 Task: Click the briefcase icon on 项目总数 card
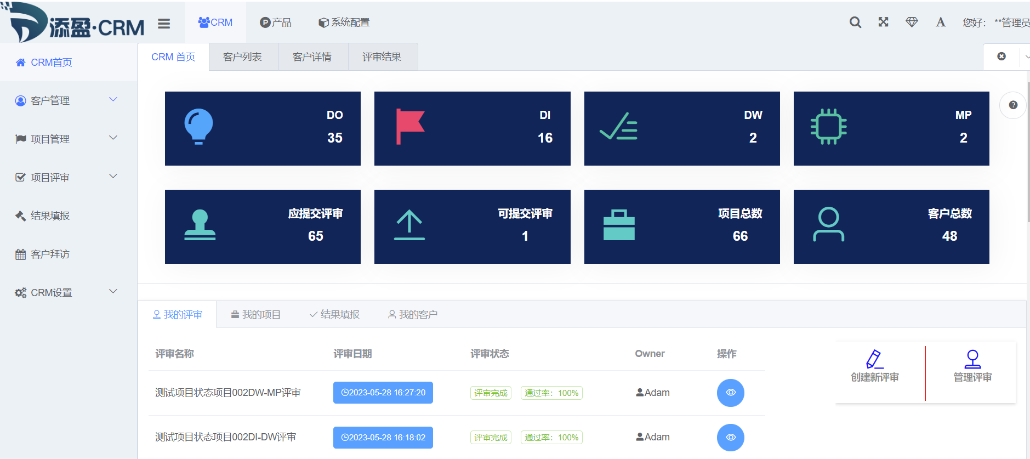pos(619,225)
